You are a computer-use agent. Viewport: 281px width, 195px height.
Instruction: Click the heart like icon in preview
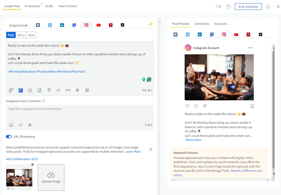pyautogui.click(x=187, y=106)
